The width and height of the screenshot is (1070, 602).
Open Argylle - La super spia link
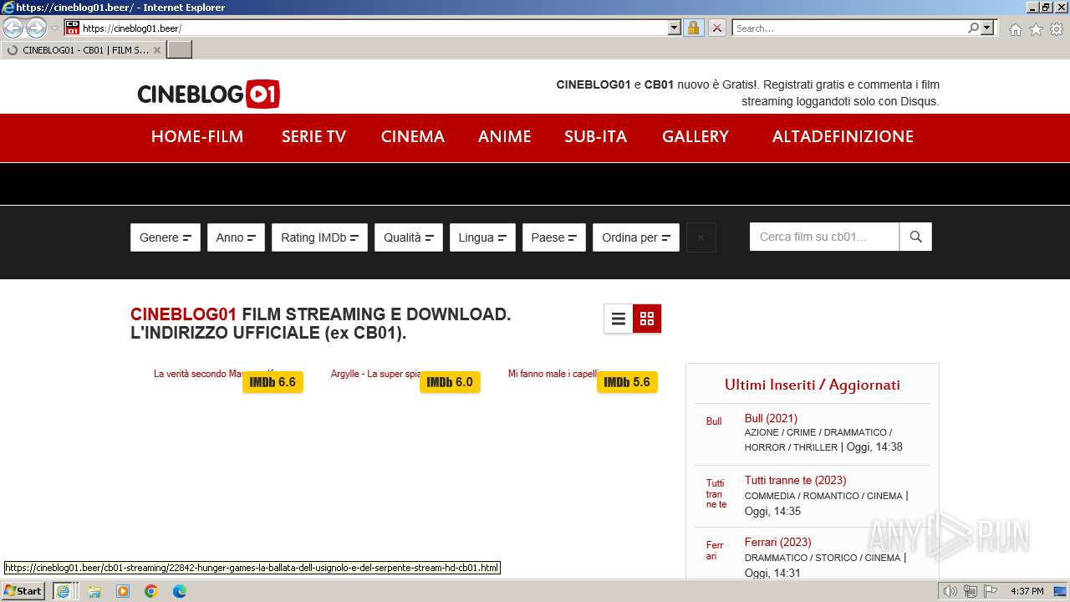coord(375,374)
